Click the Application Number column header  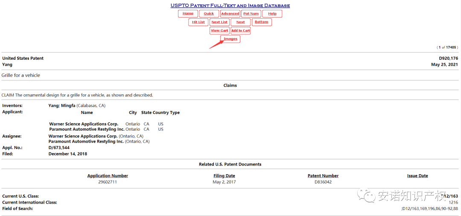pyautogui.click(x=108, y=176)
